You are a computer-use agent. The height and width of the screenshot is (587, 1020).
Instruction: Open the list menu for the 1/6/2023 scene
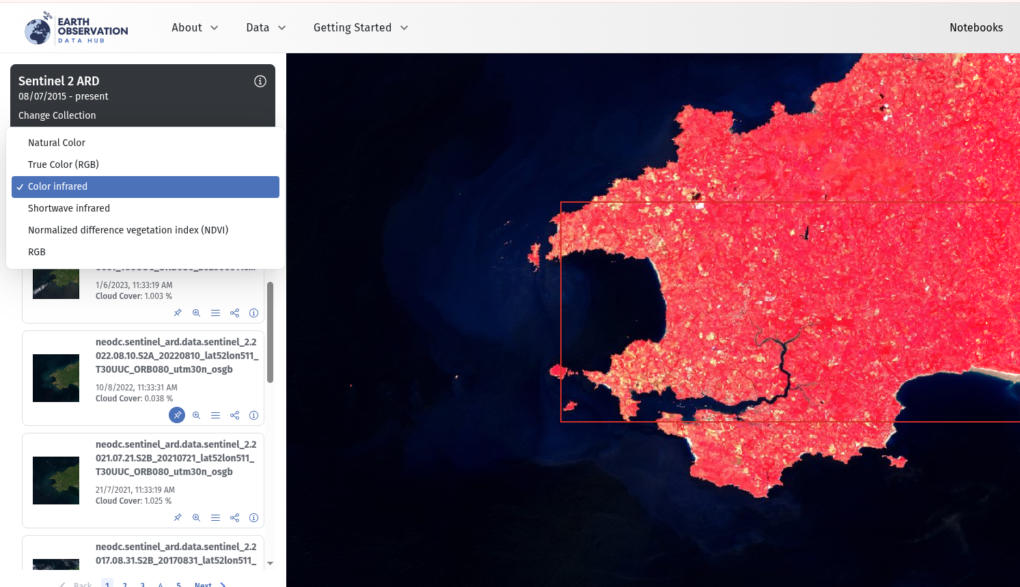pos(215,313)
